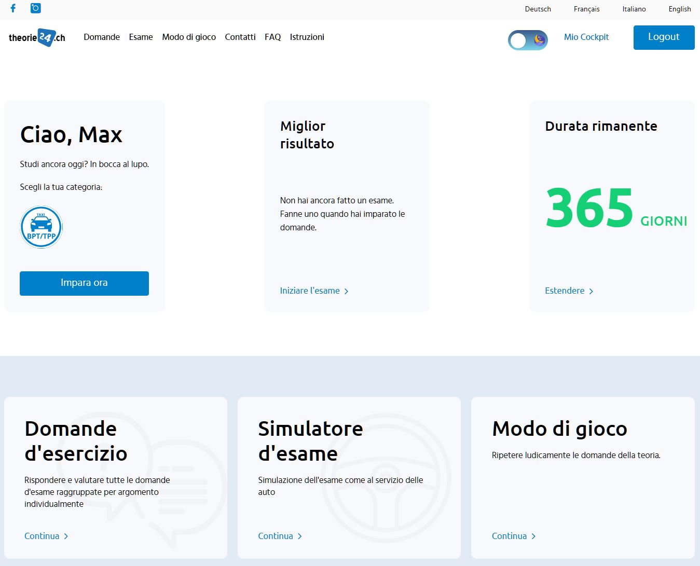Click the Logout button
700x566 pixels.
pos(664,37)
